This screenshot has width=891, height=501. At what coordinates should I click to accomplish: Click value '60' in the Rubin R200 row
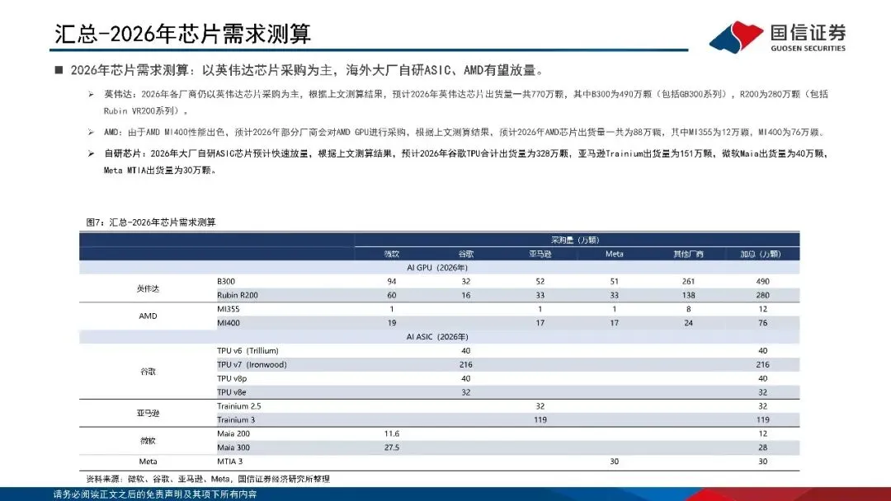click(392, 295)
